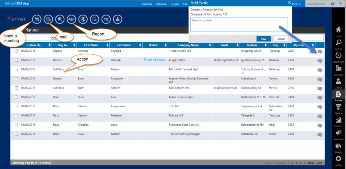
Task: Check the Brian Can row checkbox
Action: (16, 97)
